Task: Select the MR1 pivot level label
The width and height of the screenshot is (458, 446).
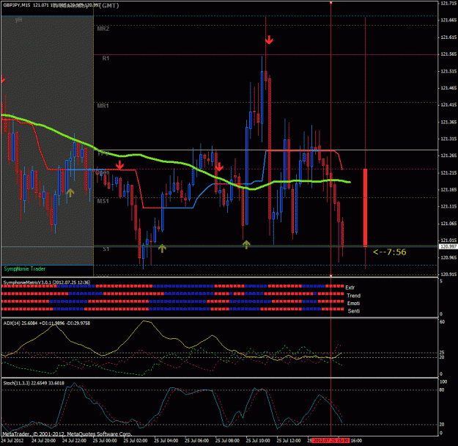Action: pos(103,106)
